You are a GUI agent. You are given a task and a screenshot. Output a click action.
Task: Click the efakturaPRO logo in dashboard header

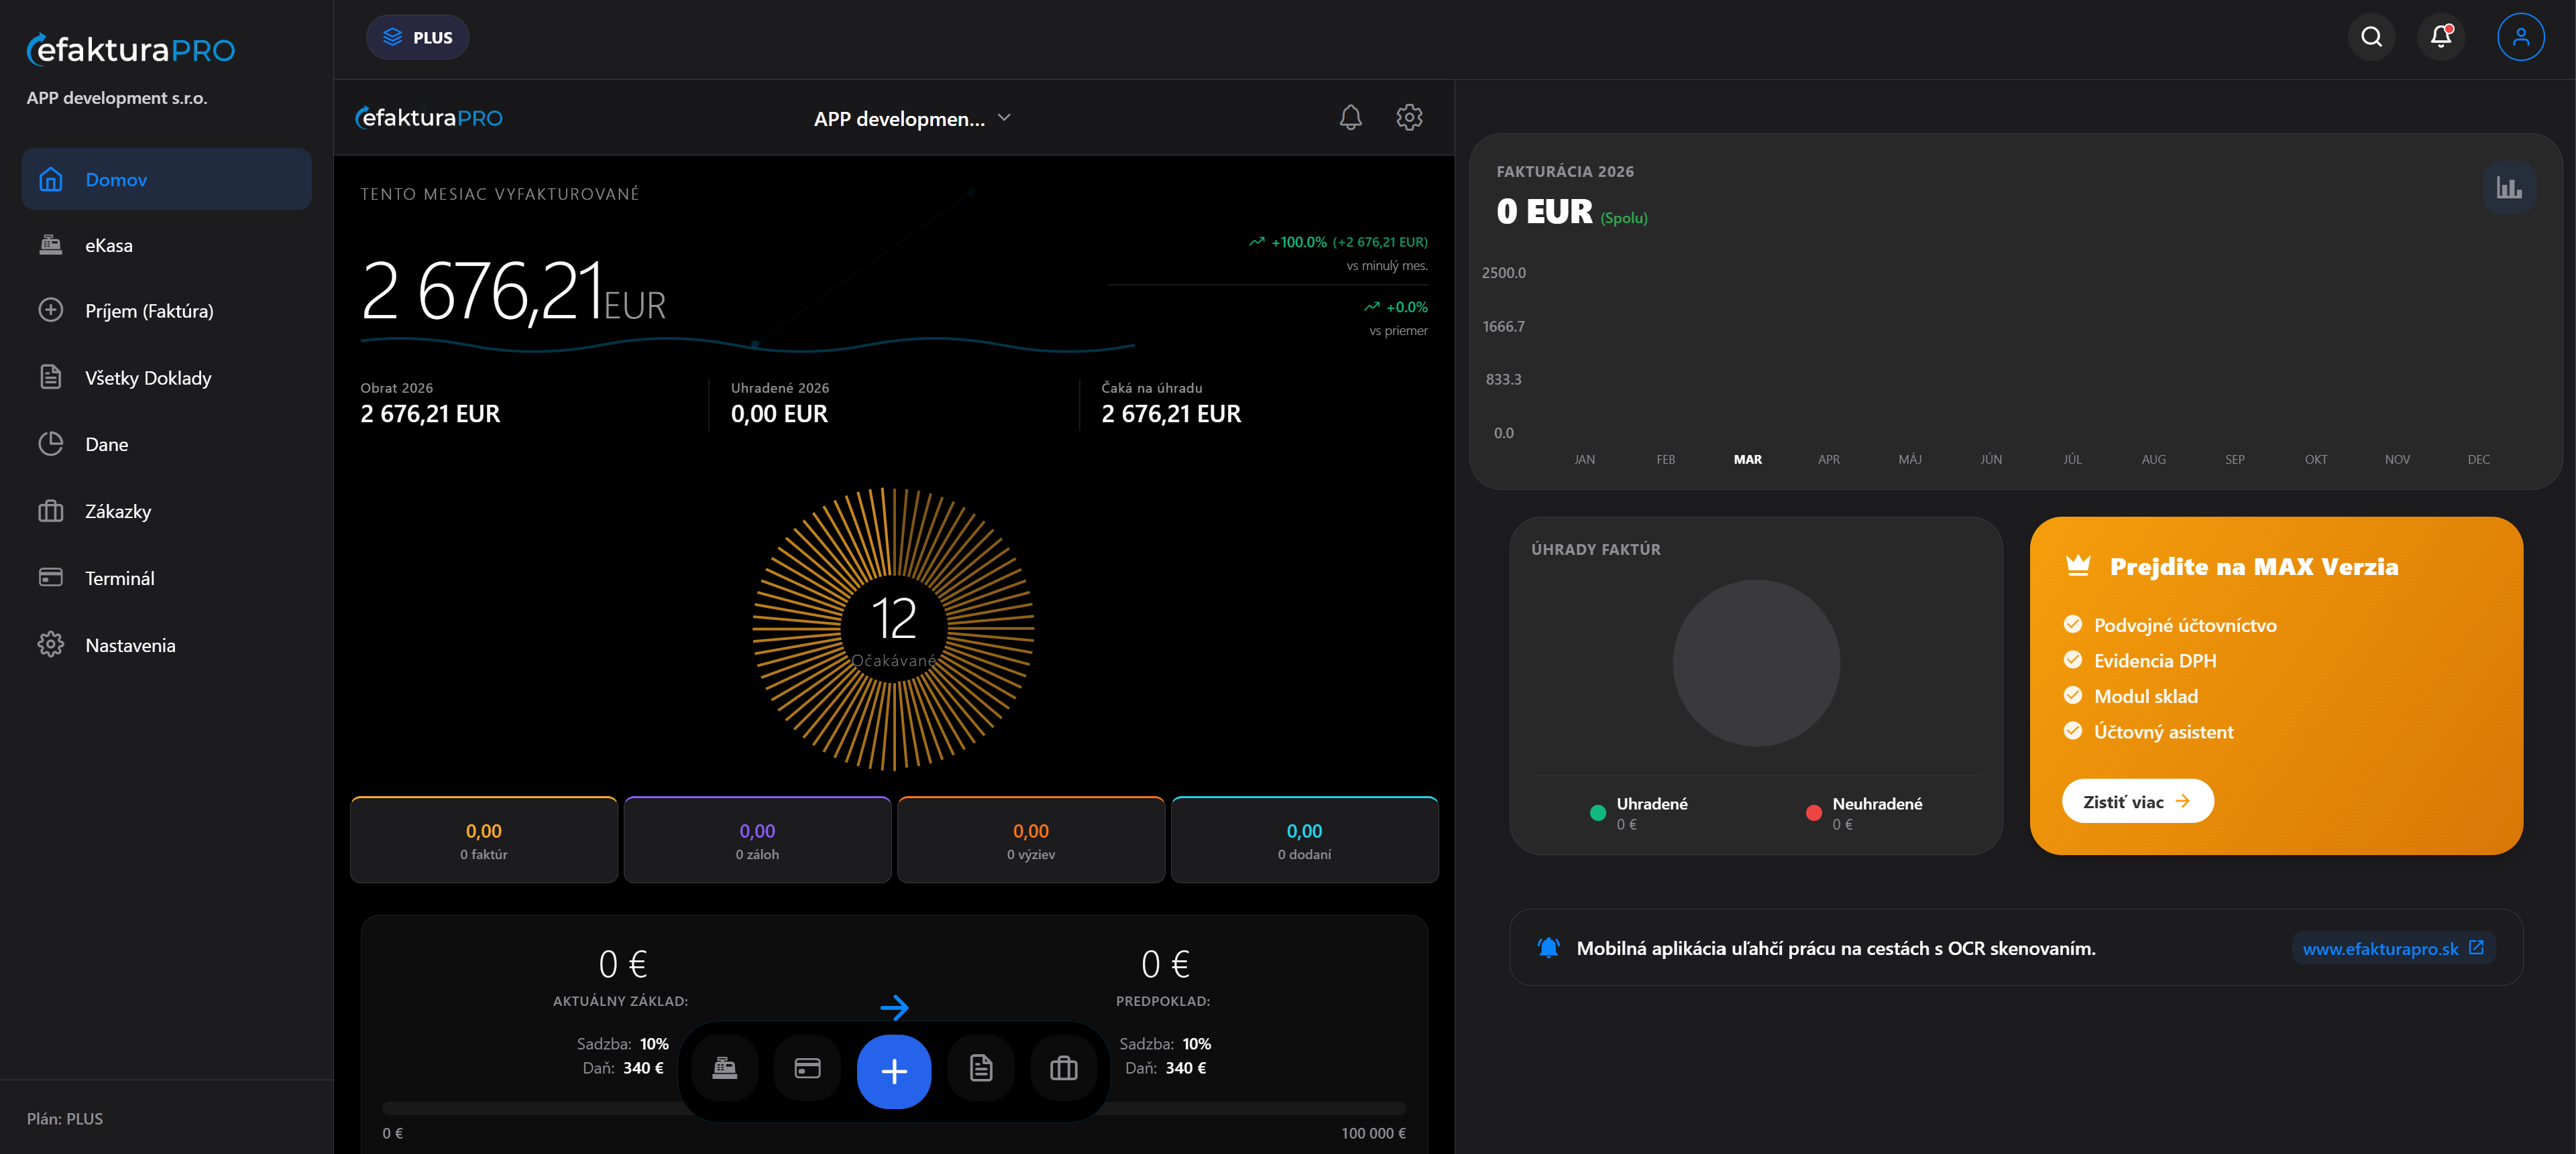429,118
